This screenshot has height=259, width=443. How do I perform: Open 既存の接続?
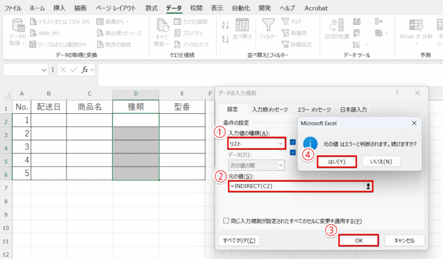pos(114,44)
